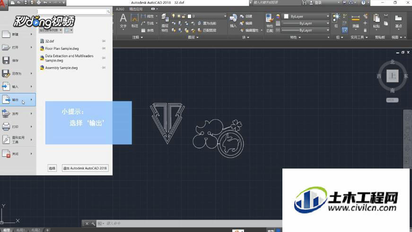This screenshot has height=232, width=412.
Task: Choose 输出 (Export) menu entry
Action: coord(18,100)
